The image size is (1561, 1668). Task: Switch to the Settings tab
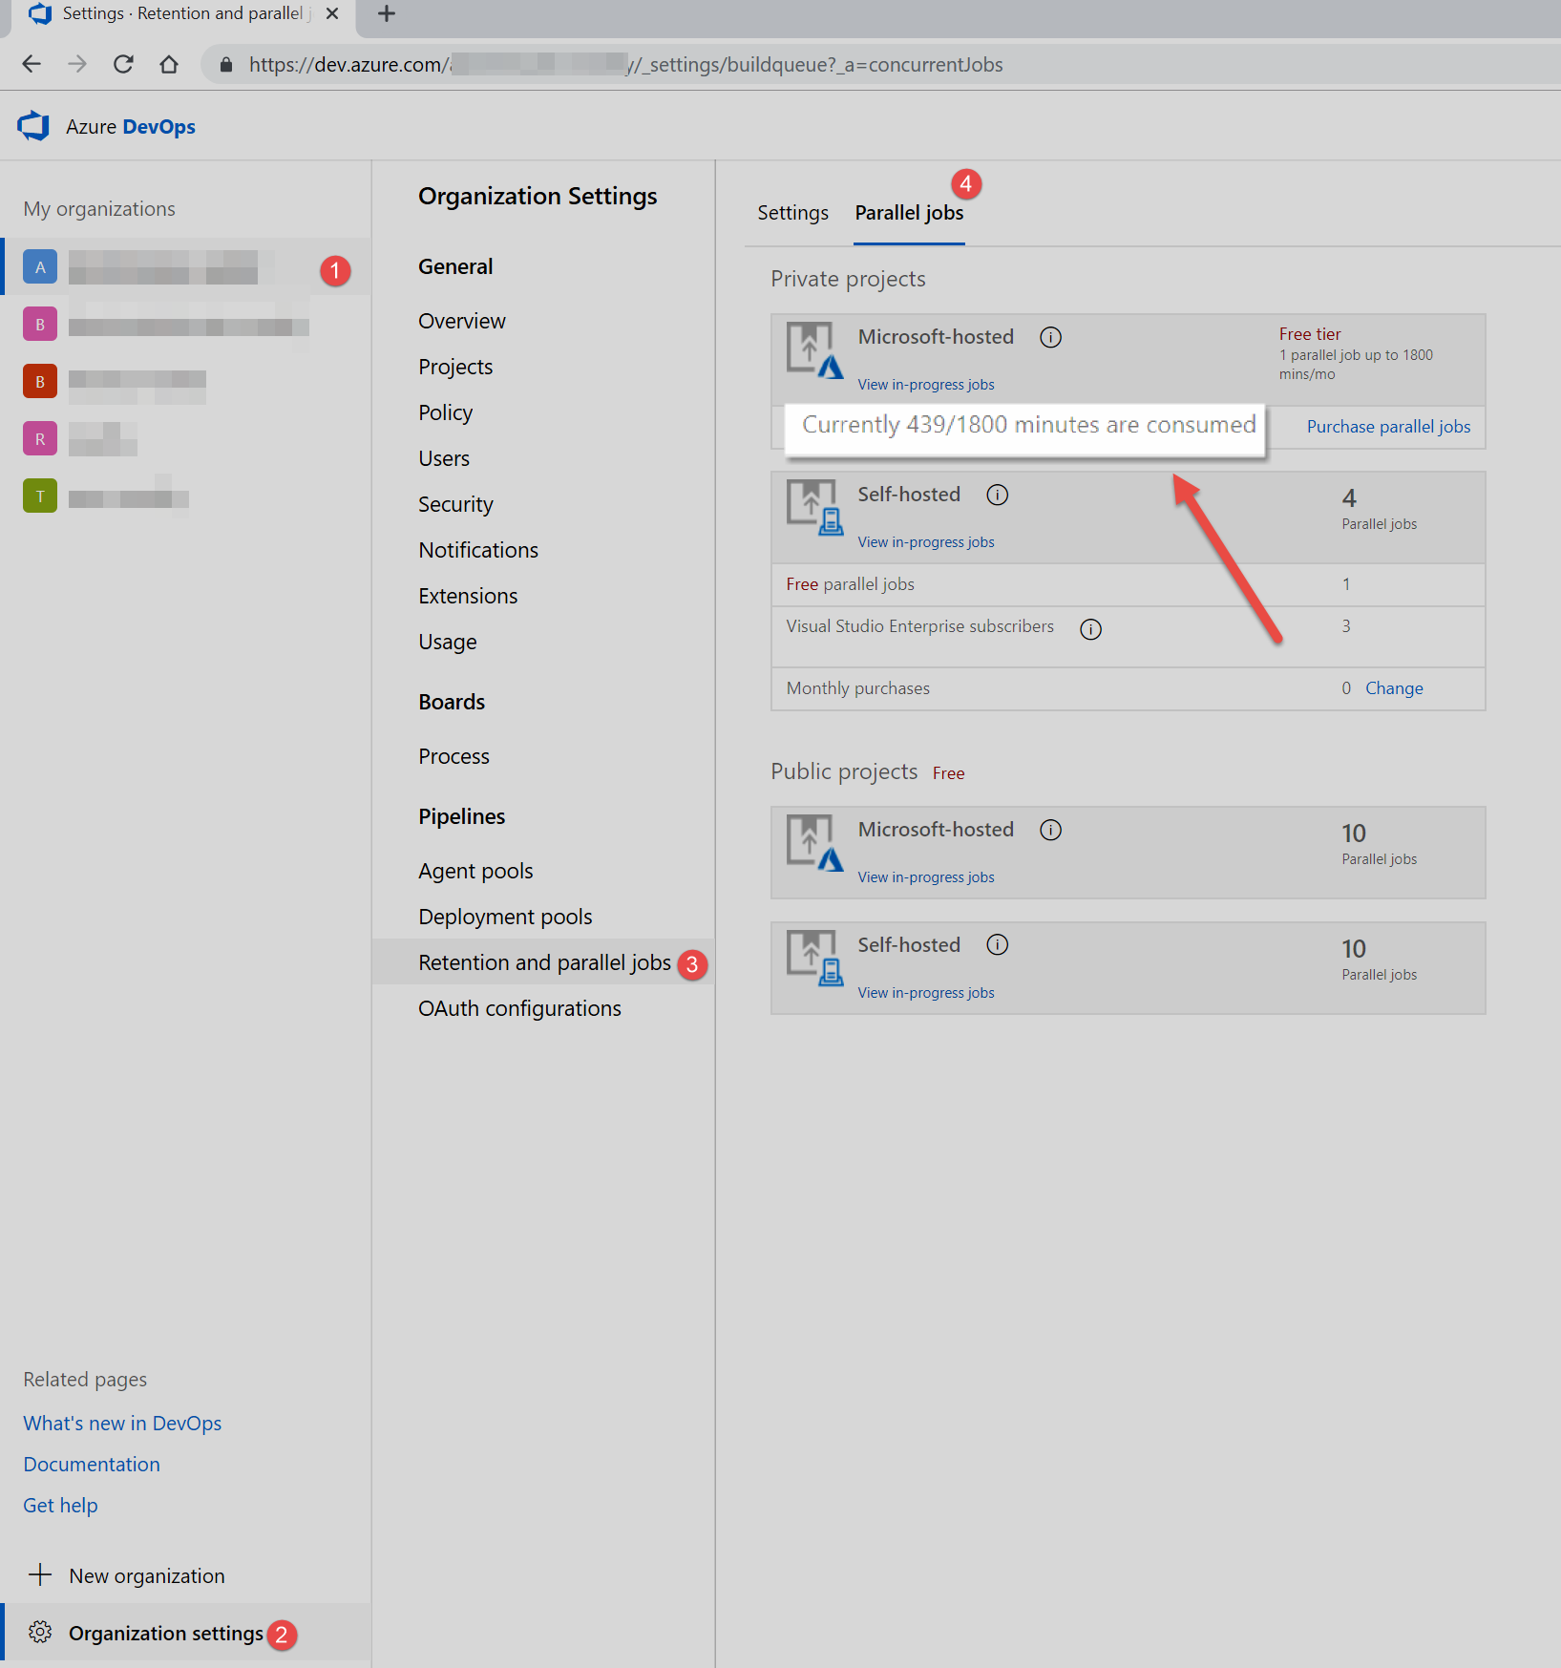(x=792, y=212)
